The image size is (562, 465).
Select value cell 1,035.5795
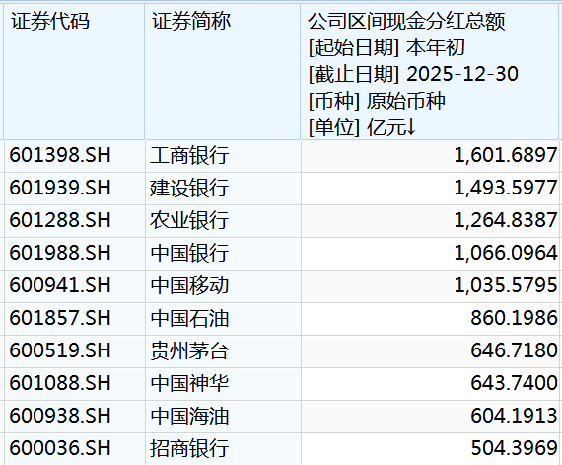click(430, 286)
